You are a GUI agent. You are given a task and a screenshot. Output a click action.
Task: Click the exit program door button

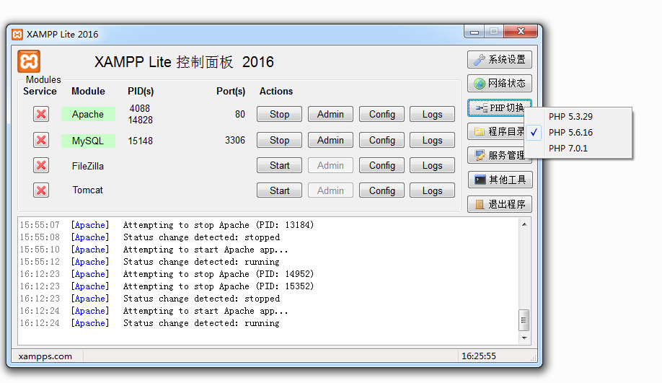click(500, 204)
